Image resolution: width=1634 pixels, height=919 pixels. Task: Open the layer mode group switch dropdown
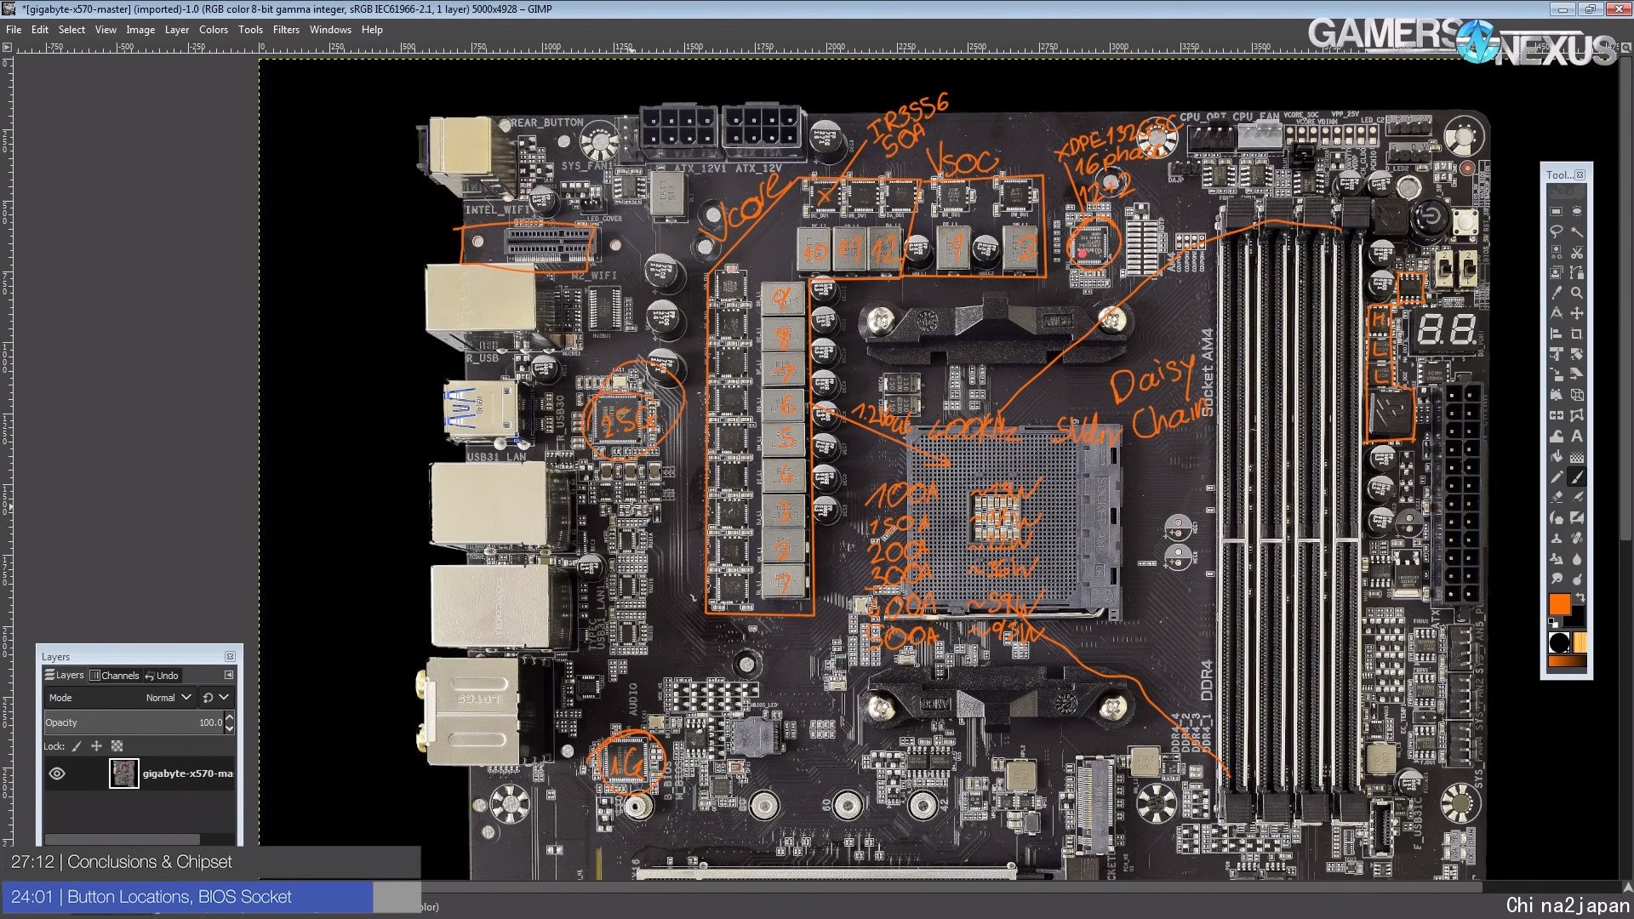coord(215,698)
